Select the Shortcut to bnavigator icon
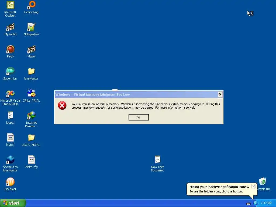Viewport: 276px width, 207px height. pos(10,160)
